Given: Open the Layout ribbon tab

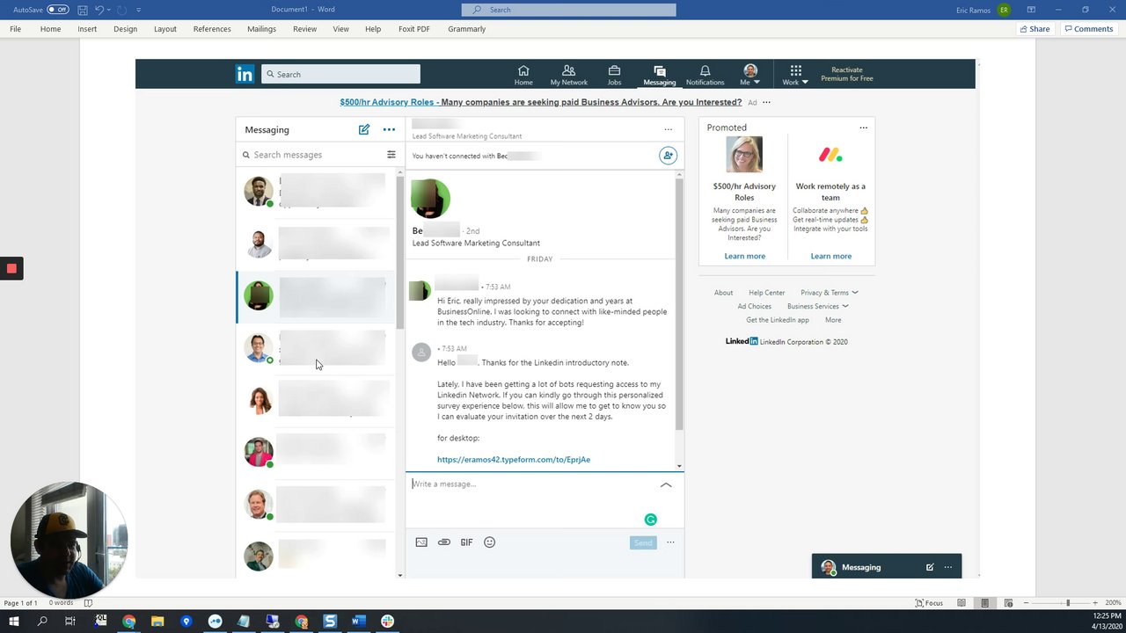Looking at the screenshot, I should [165, 29].
